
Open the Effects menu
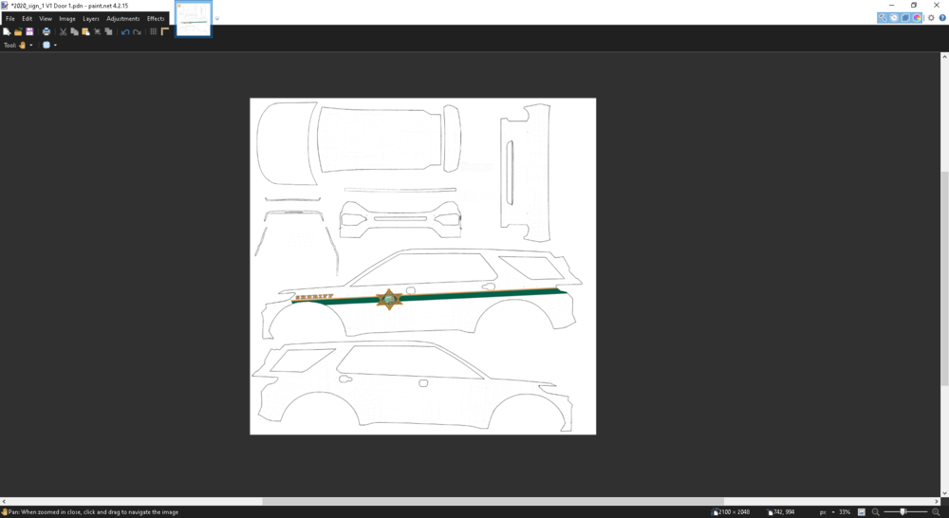[156, 19]
